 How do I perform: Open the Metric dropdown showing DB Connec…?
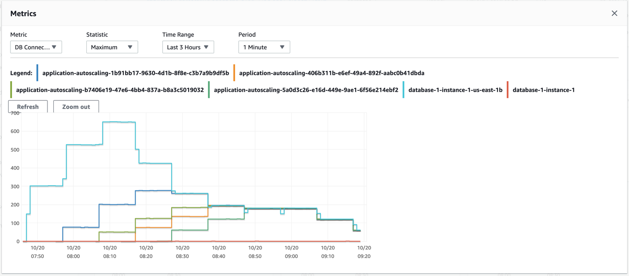click(x=36, y=47)
